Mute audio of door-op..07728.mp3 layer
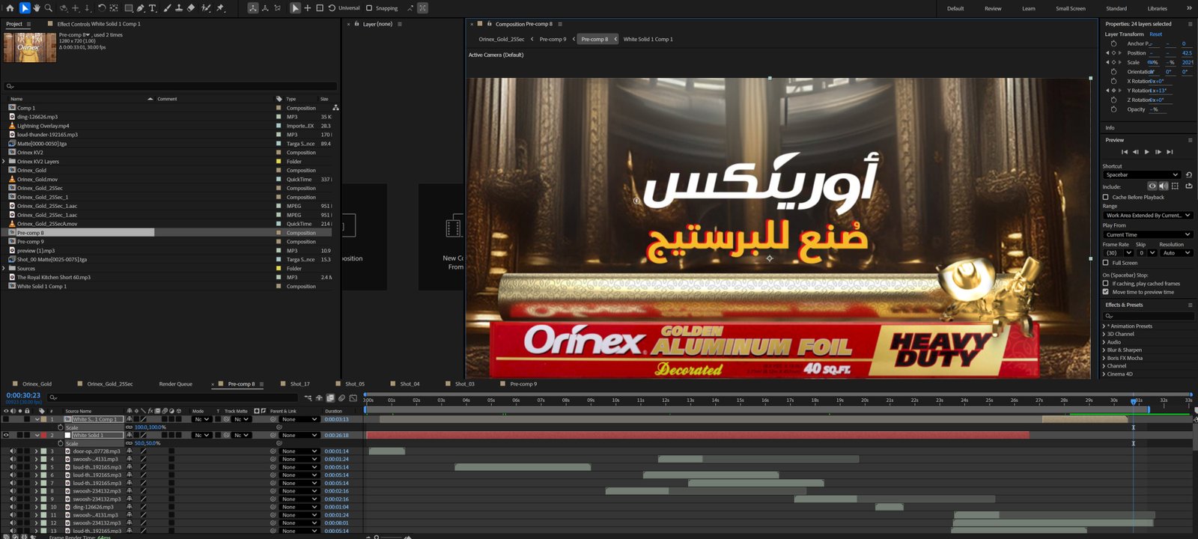The width and height of the screenshot is (1198, 539). pos(13,451)
